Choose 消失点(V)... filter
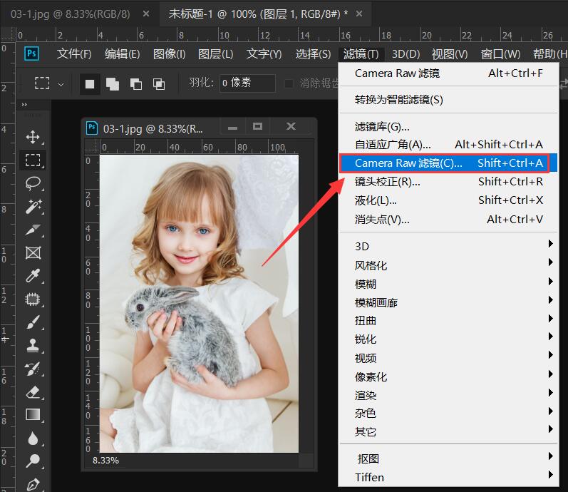The width and height of the screenshot is (568, 492). coord(448,219)
